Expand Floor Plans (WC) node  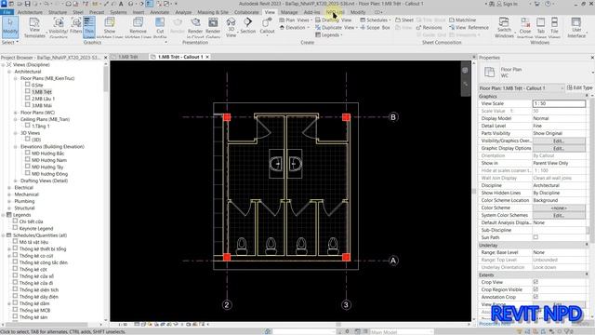16,113
